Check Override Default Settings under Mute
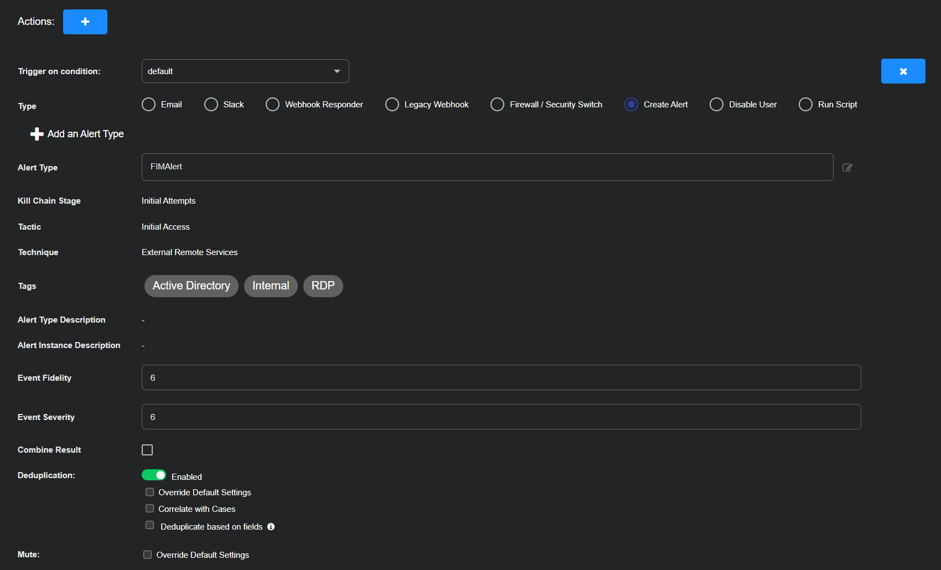 pos(147,555)
